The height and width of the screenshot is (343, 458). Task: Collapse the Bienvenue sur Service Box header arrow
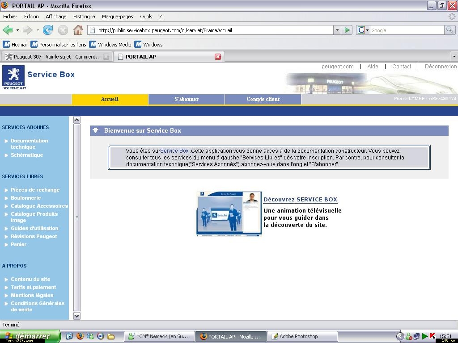coord(96,130)
